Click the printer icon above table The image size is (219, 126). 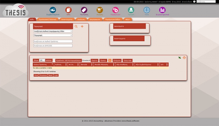coord(184,58)
